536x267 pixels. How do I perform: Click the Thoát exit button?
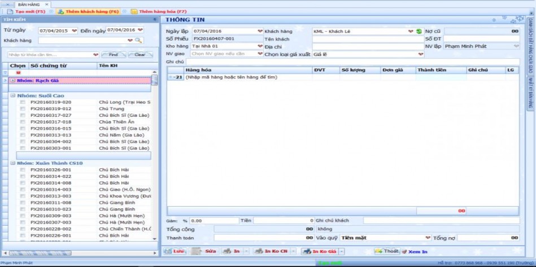387,251
